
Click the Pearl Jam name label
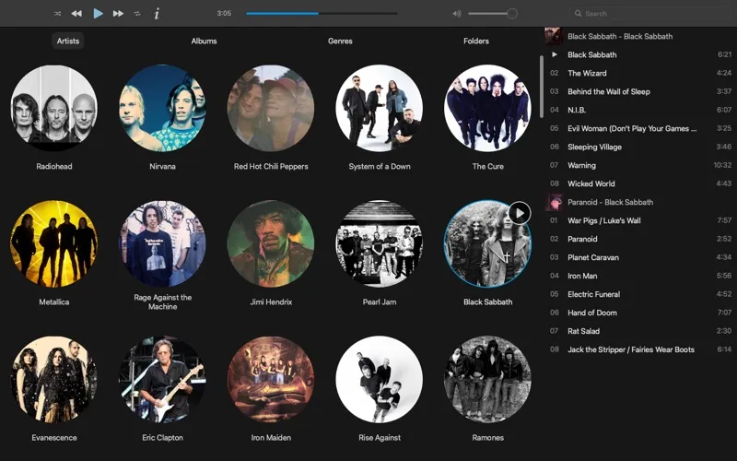380,302
